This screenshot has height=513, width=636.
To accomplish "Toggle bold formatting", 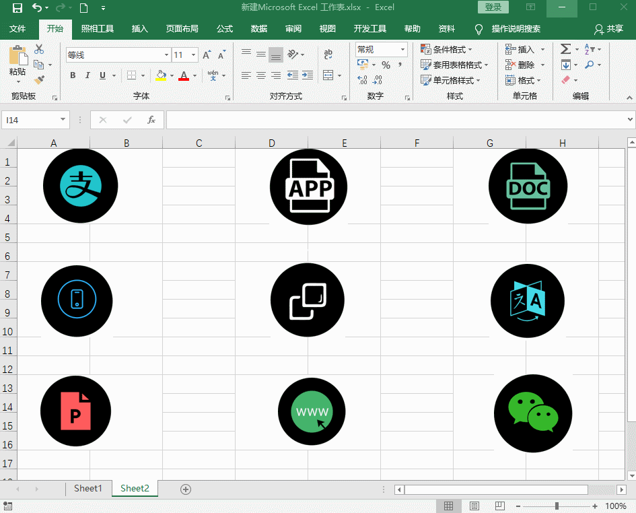I will [73, 75].
